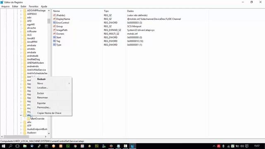Screen dimensions: 265x149
Task: Select the ALG key in the tree
Action: pos(29,35)
